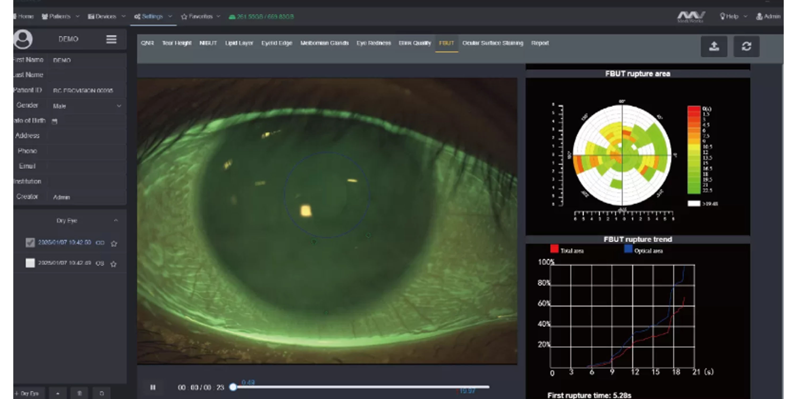Open Date of Birth calendar icon
The image size is (797, 399).
tap(54, 121)
